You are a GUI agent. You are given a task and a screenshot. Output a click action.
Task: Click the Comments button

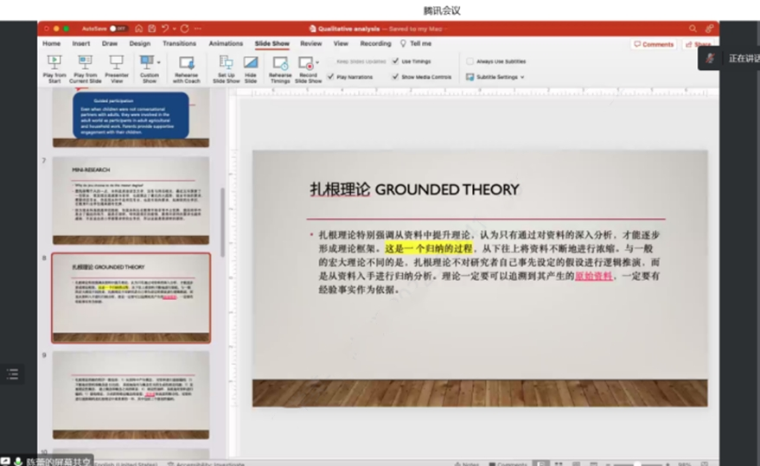pyautogui.click(x=654, y=44)
